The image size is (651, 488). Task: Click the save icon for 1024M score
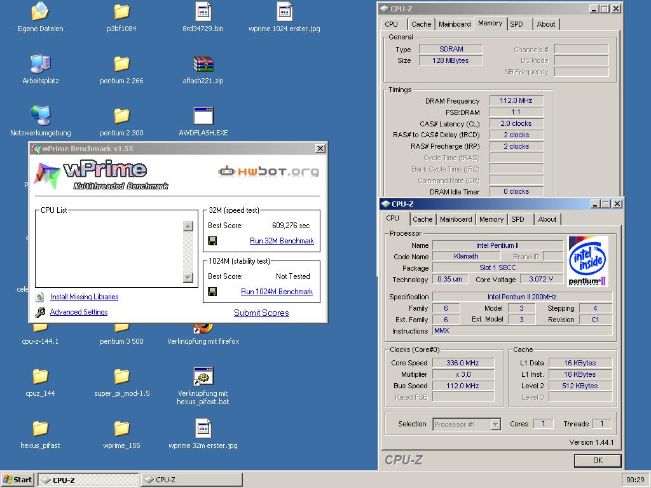212,292
